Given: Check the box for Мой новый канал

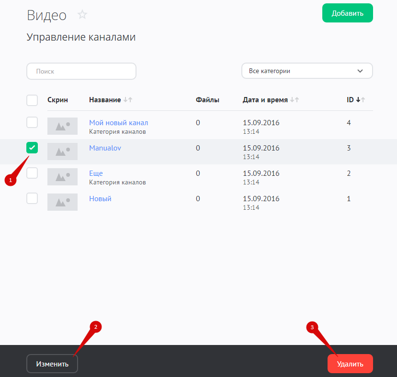Looking at the screenshot, I should point(32,122).
